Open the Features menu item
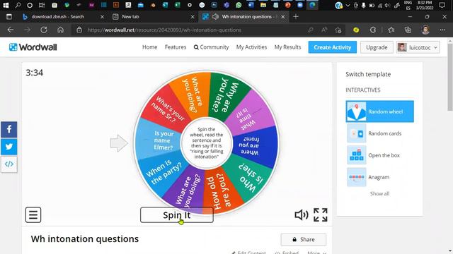This screenshot has height=254, width=453. [176, 47]
